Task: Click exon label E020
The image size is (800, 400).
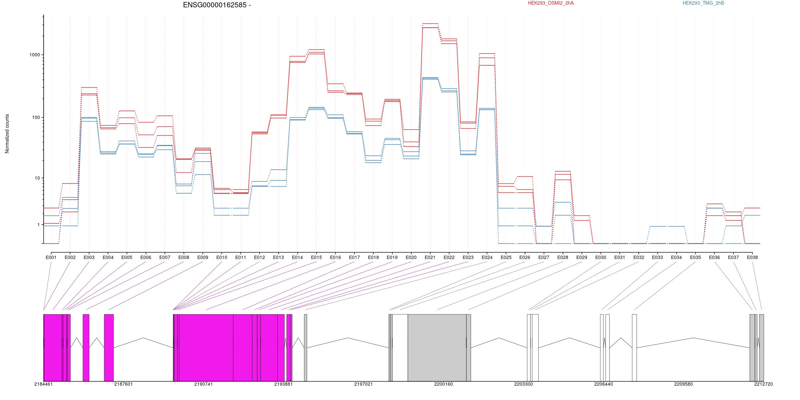Action: point(411,257)
